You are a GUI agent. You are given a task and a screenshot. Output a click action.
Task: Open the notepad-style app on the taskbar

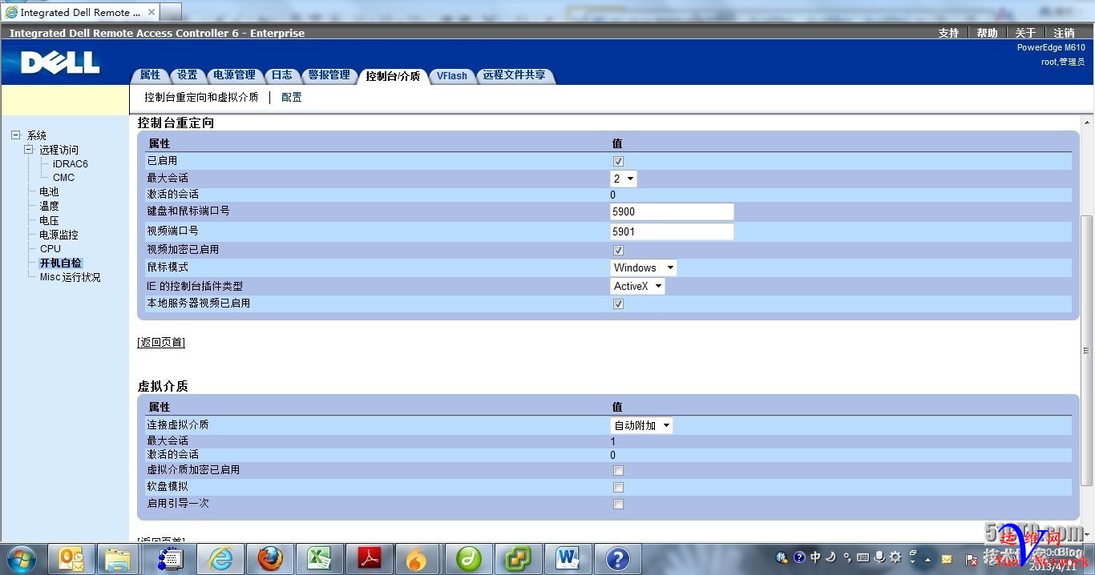coord(170,558)
